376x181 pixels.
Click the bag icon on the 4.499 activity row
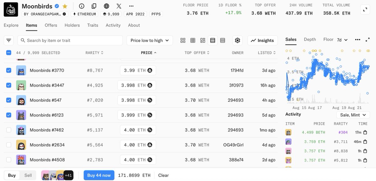(365, 132)
